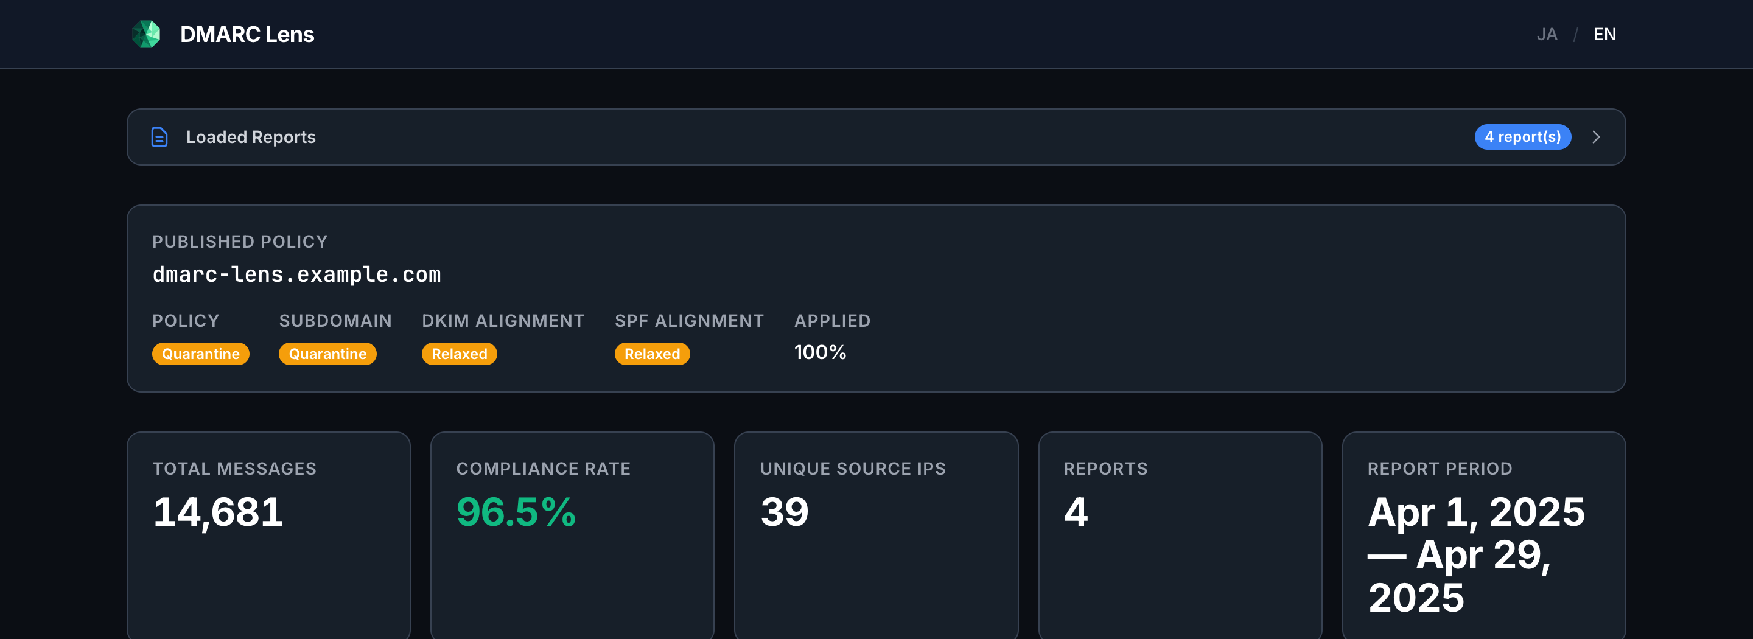Click the Quarantine badge under SUBDOMAIN

point(327,354)
